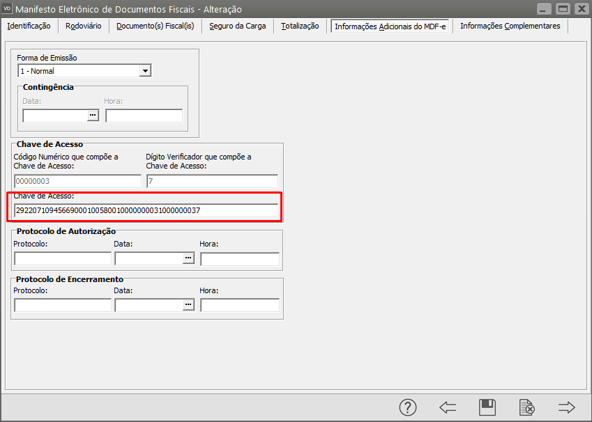Open Protocolo de Autorização Data calendar picker
The width and height of the screenshot is (592, 422).
click(188, 258)
